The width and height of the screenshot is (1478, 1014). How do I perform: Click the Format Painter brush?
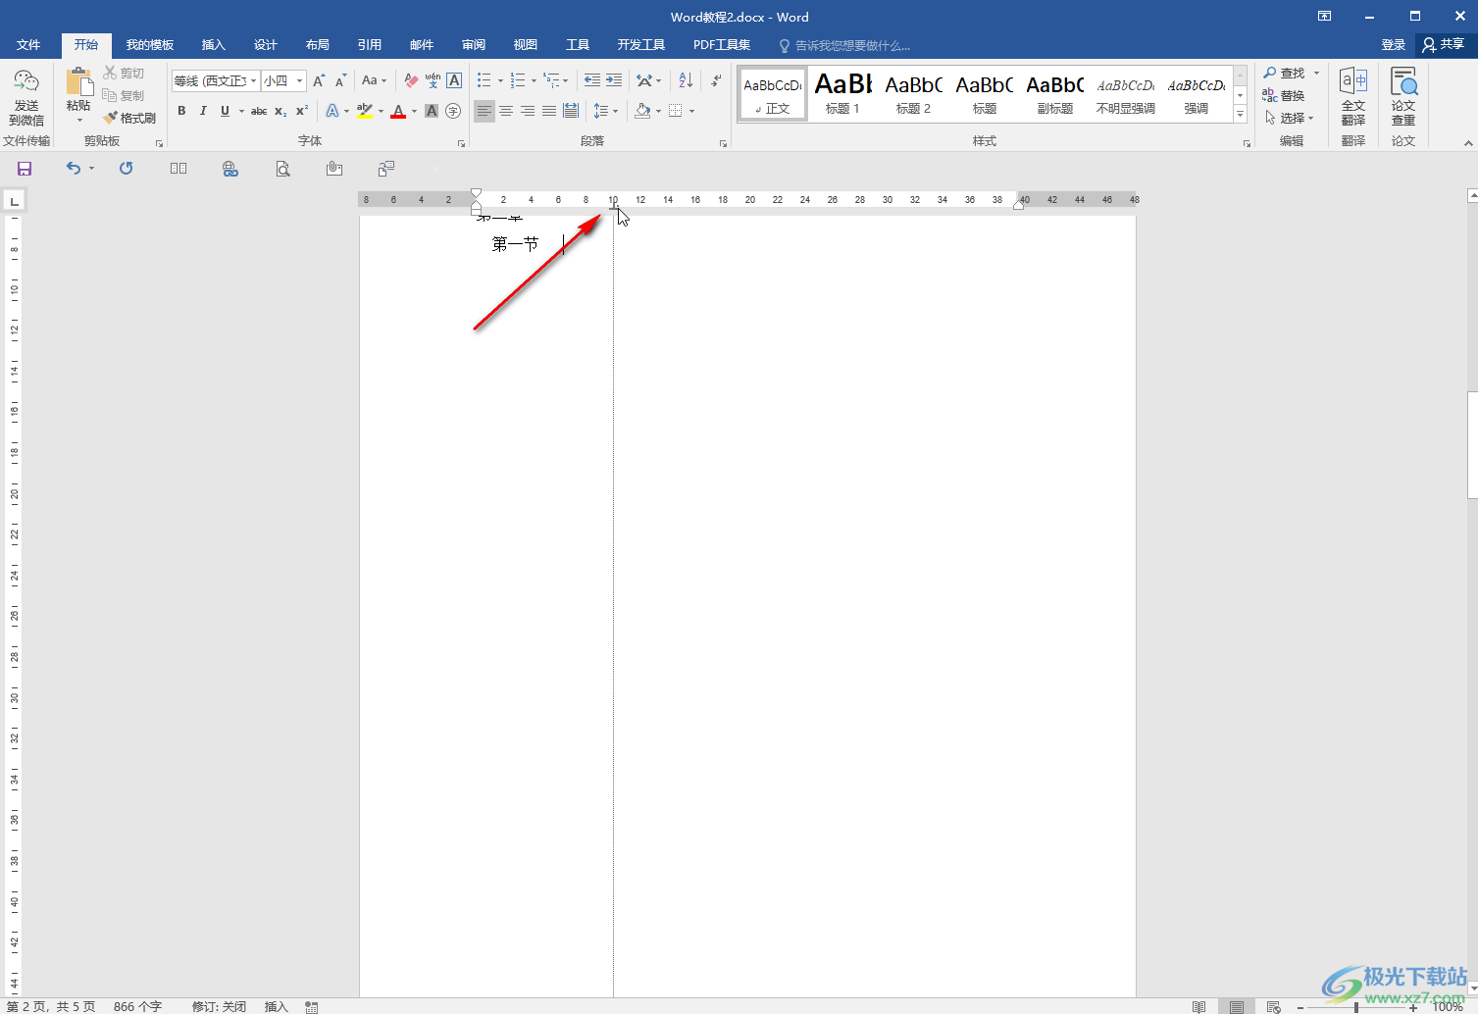tap(129, 118)
